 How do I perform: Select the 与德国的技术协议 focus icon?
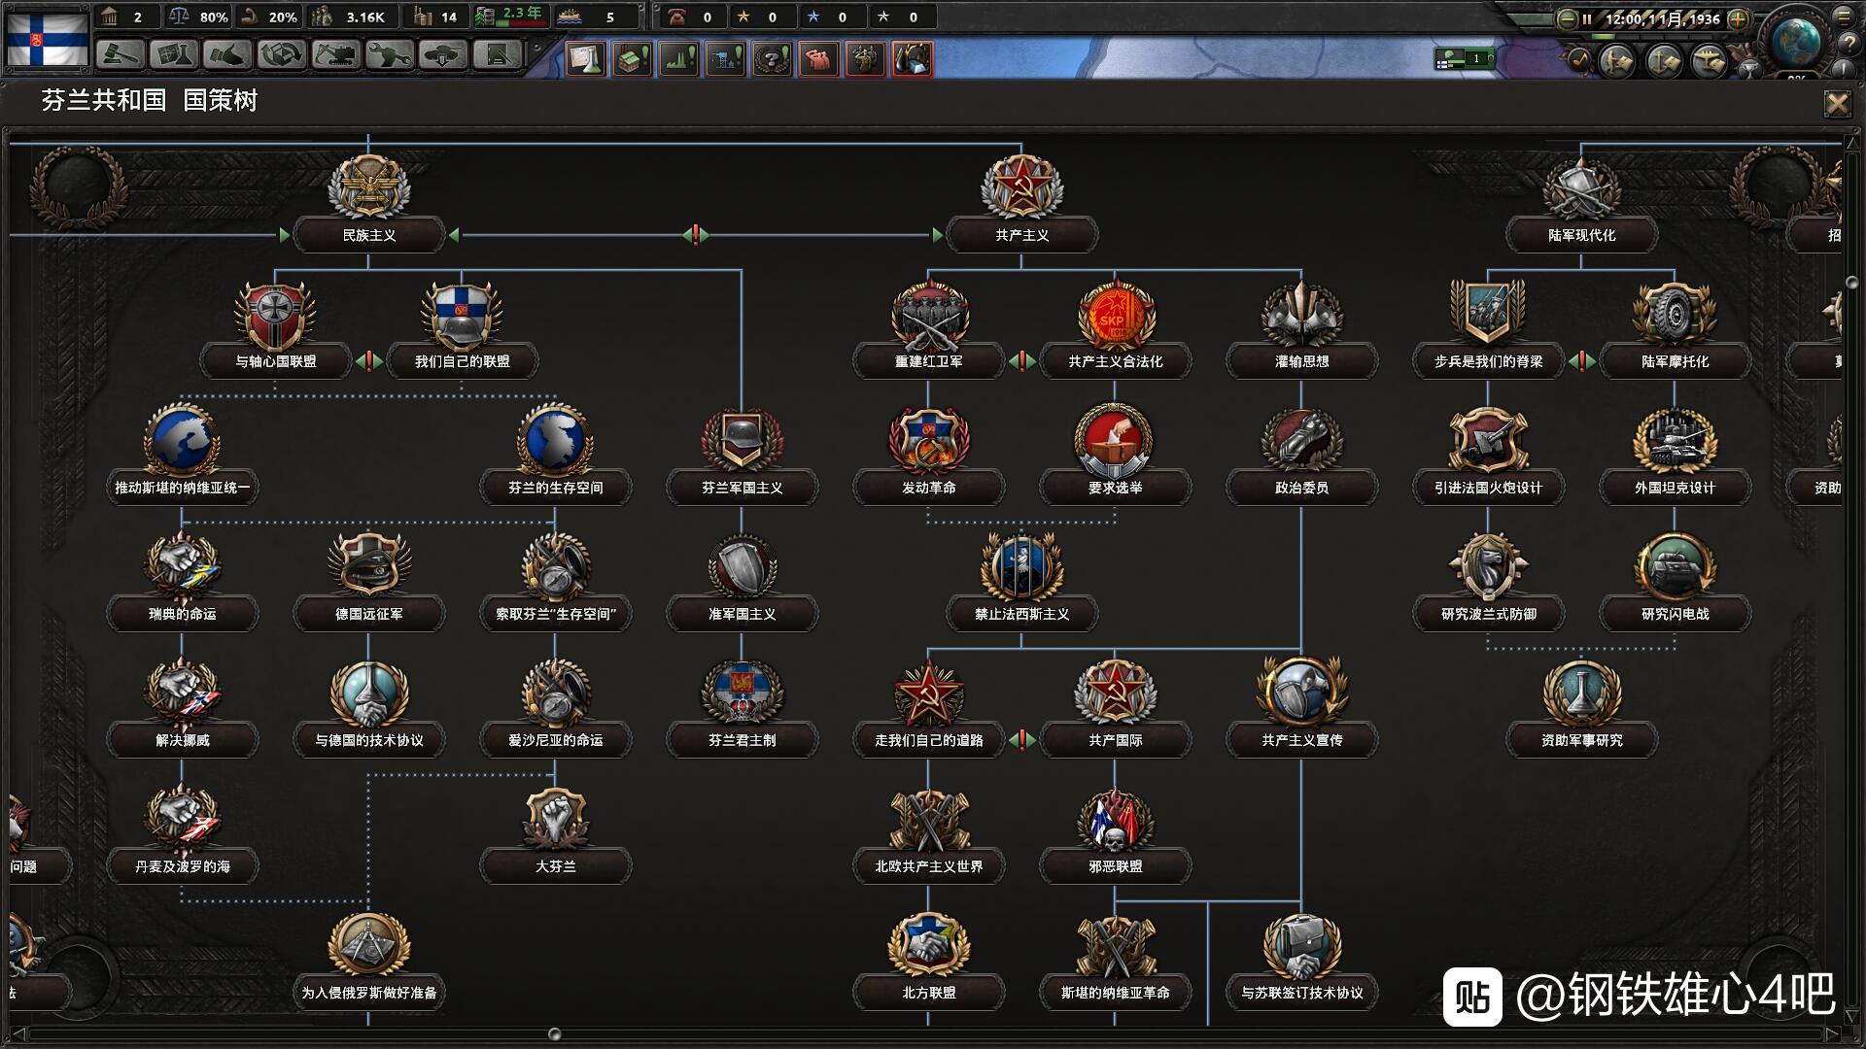tap(368, 693)
